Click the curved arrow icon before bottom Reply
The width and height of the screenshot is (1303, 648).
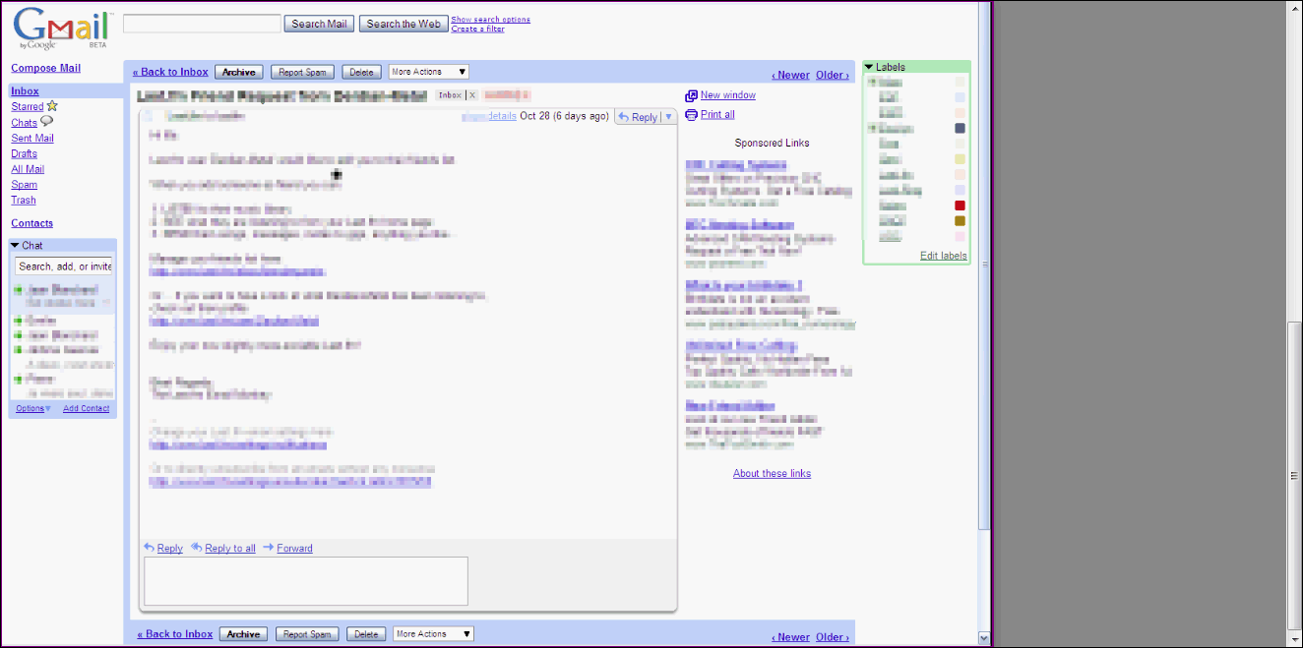pyautogui.click(x=149, y=548)
